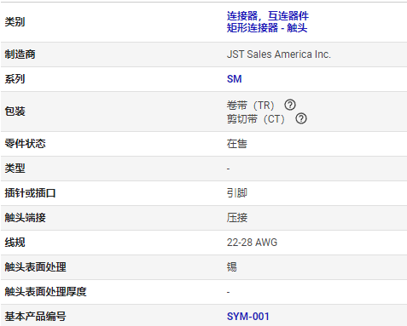This screenshot has width=407, height=326.
Task: Select the 卷带 (TR) packaging value
Action: [x=250, y=106]
